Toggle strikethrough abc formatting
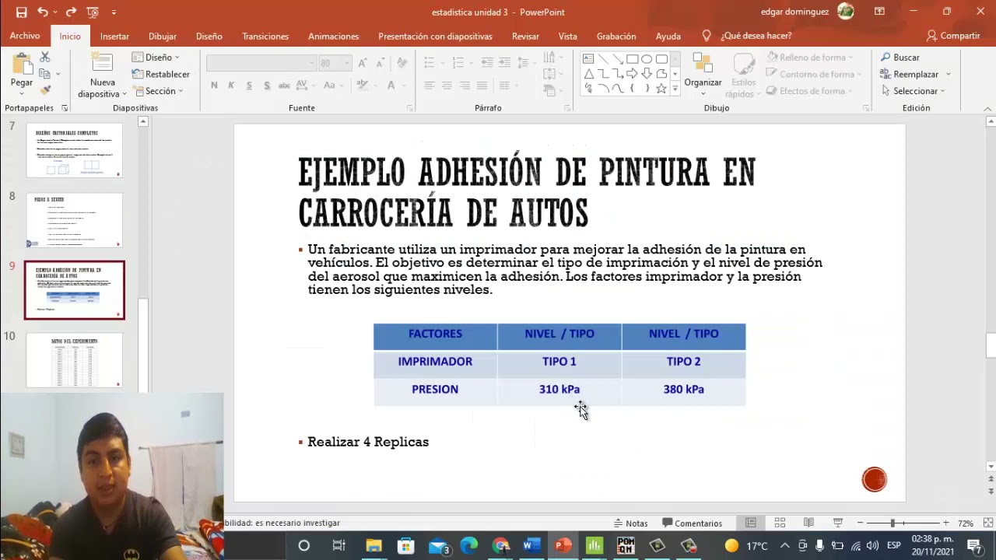 click(284, 86)
